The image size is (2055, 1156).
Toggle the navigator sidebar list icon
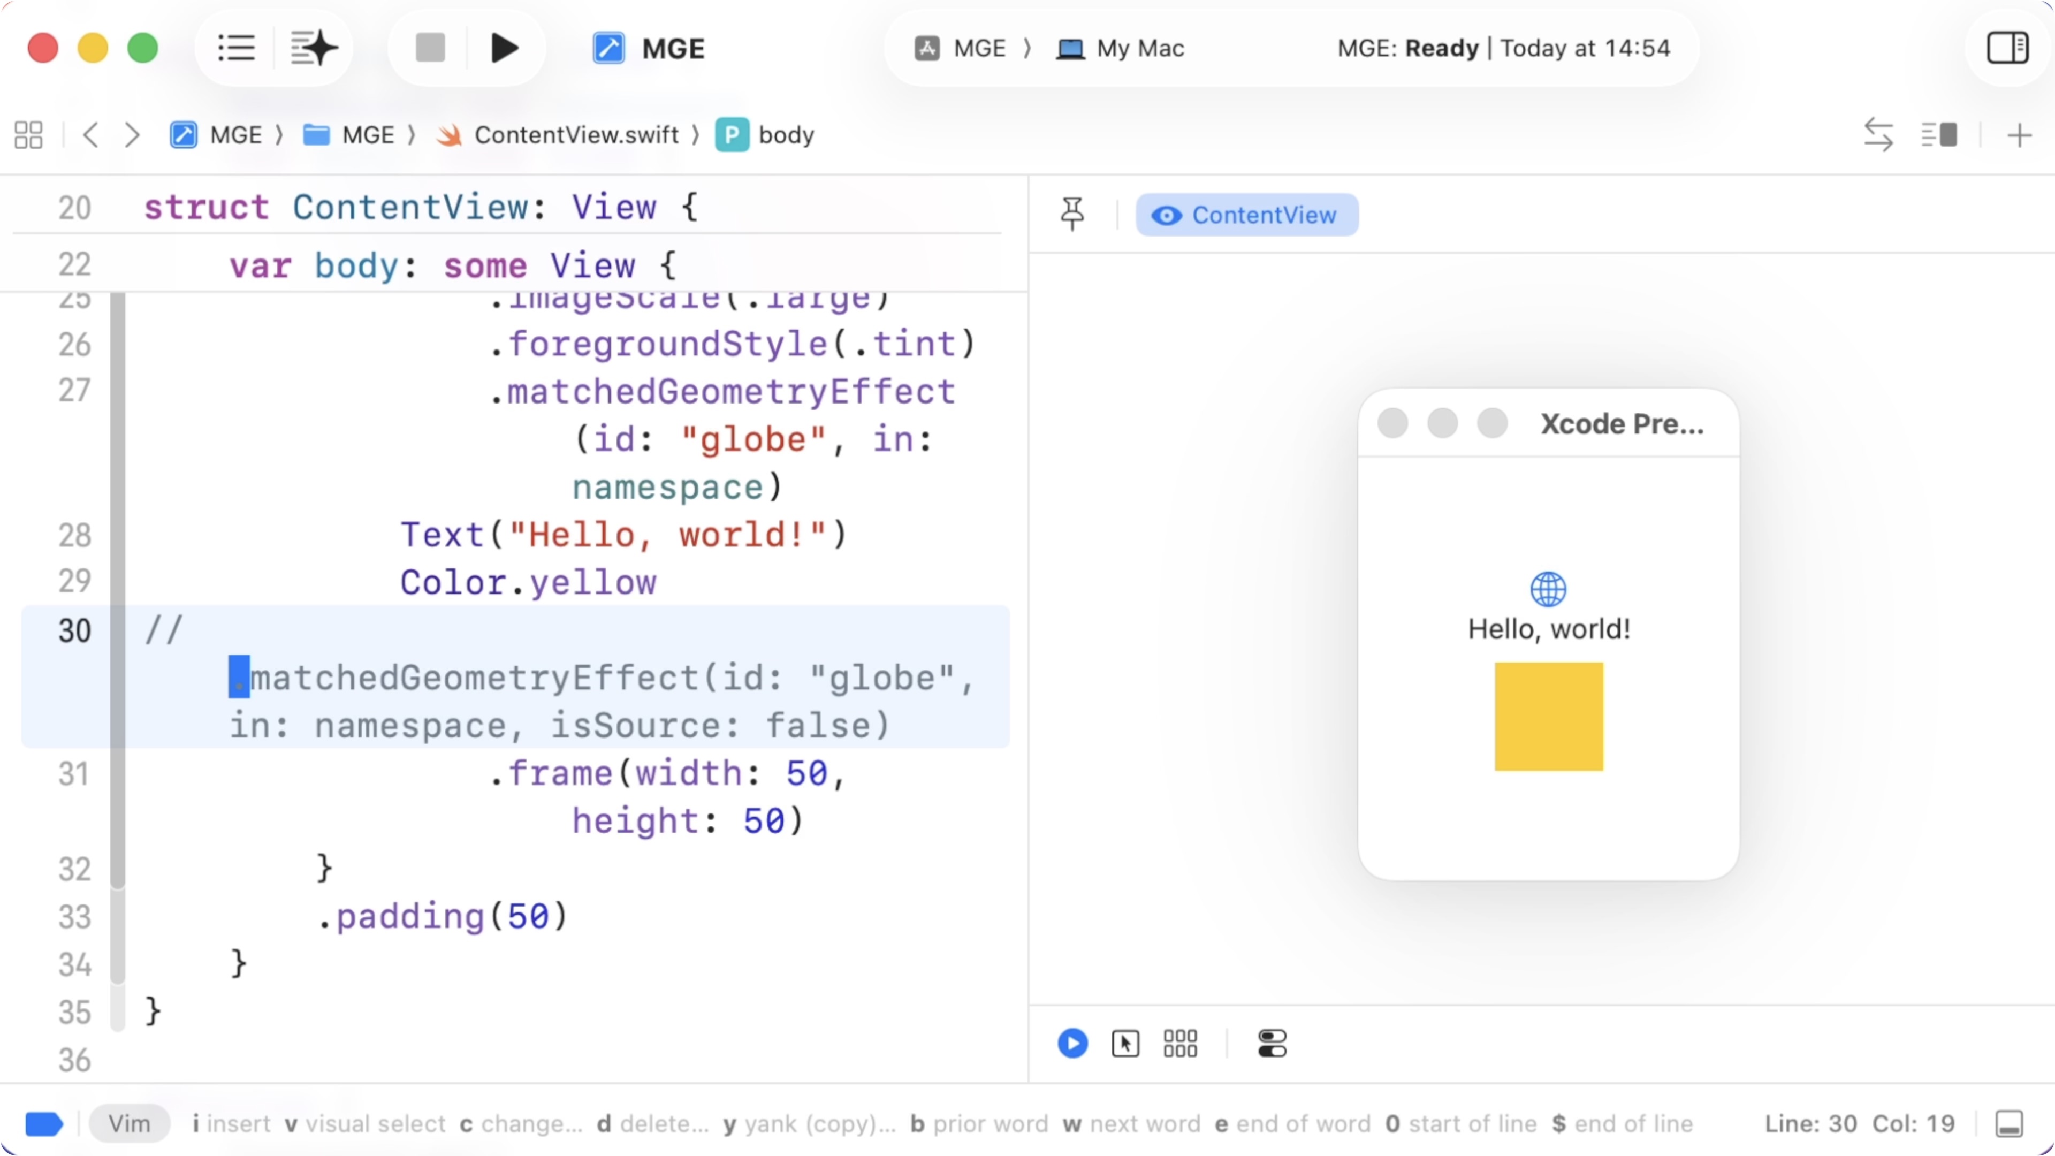coord(236,48)
